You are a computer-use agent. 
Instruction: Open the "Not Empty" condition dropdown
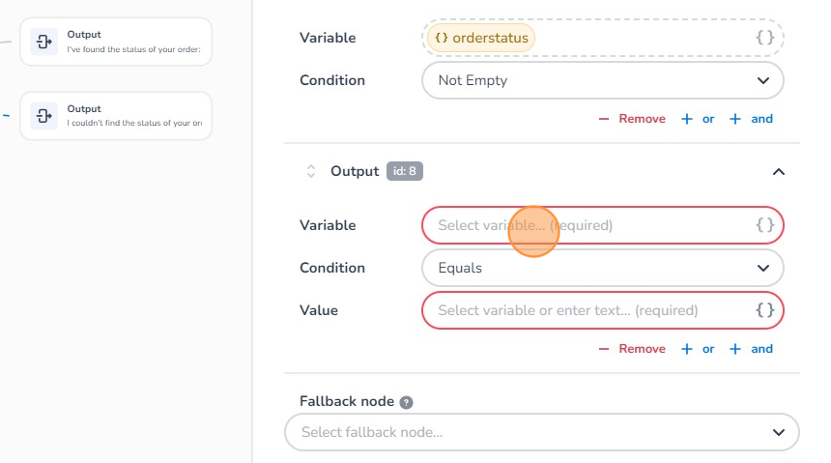602,80
